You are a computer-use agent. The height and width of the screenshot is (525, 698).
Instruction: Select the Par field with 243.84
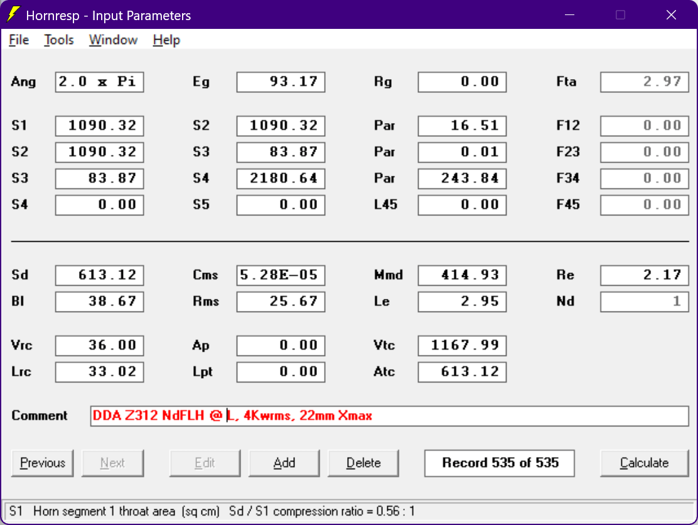pos(462,178)
